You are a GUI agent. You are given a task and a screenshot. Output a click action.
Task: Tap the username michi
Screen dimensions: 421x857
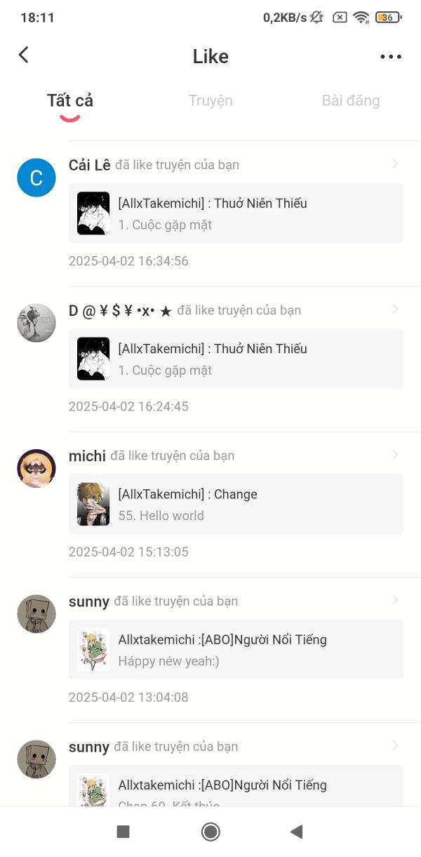coord(87,456)
